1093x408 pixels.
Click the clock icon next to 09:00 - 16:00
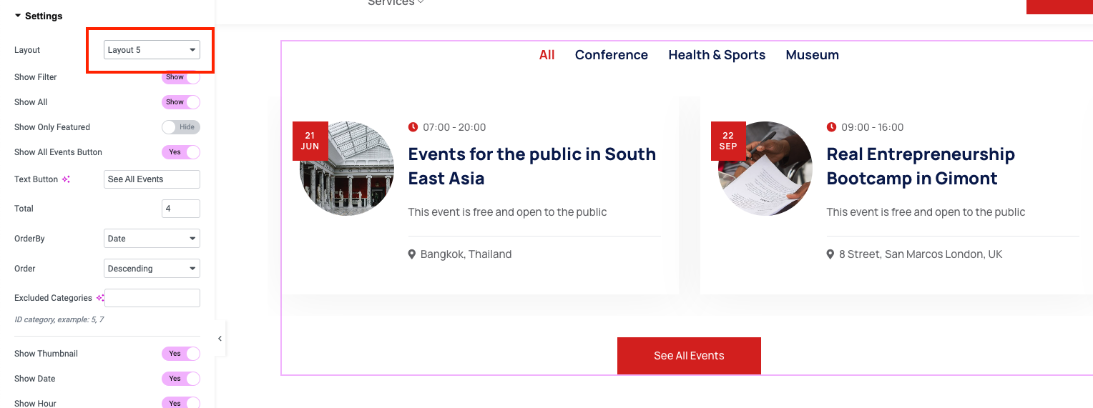pos(831,127)
